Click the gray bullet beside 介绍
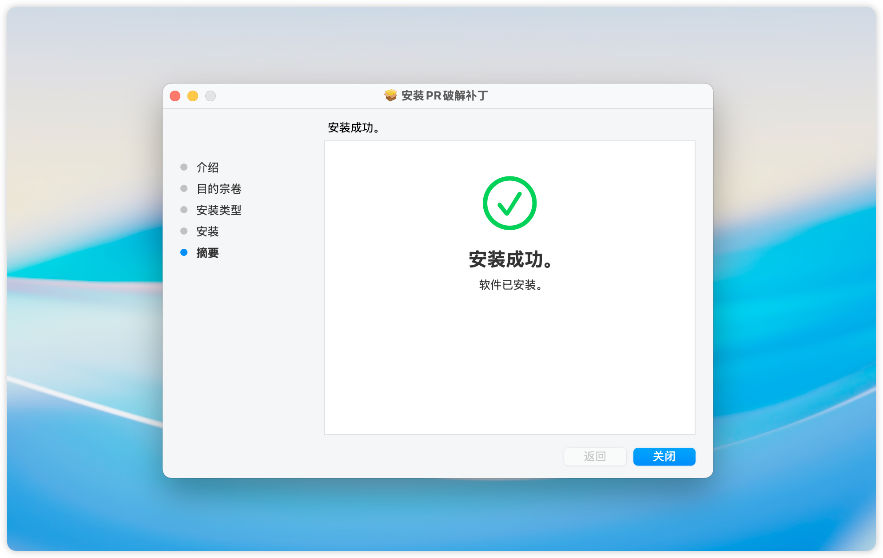The height and width of the screenshot is (558, 883). 184,167
